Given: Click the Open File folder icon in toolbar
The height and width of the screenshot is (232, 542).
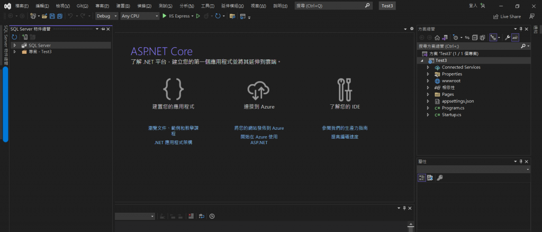Looking at the screenshot, I should click(x=44, y=16).
